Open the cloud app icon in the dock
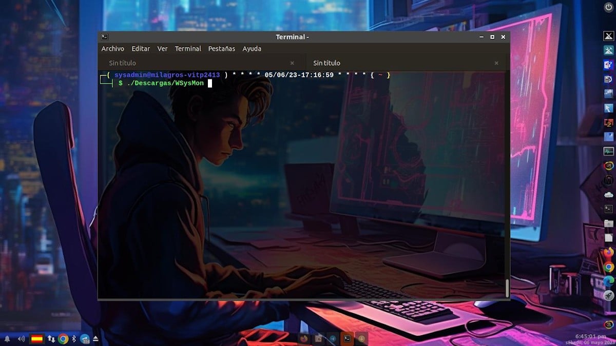Viewport: 616px width, 346px height. 608,195
